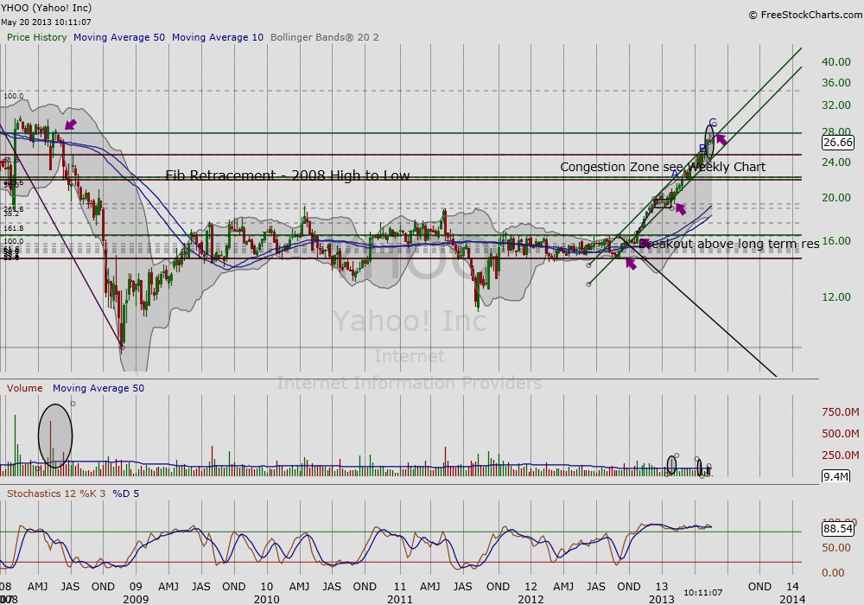Click the 2011 year label on time axis

[x=399, y=599]
